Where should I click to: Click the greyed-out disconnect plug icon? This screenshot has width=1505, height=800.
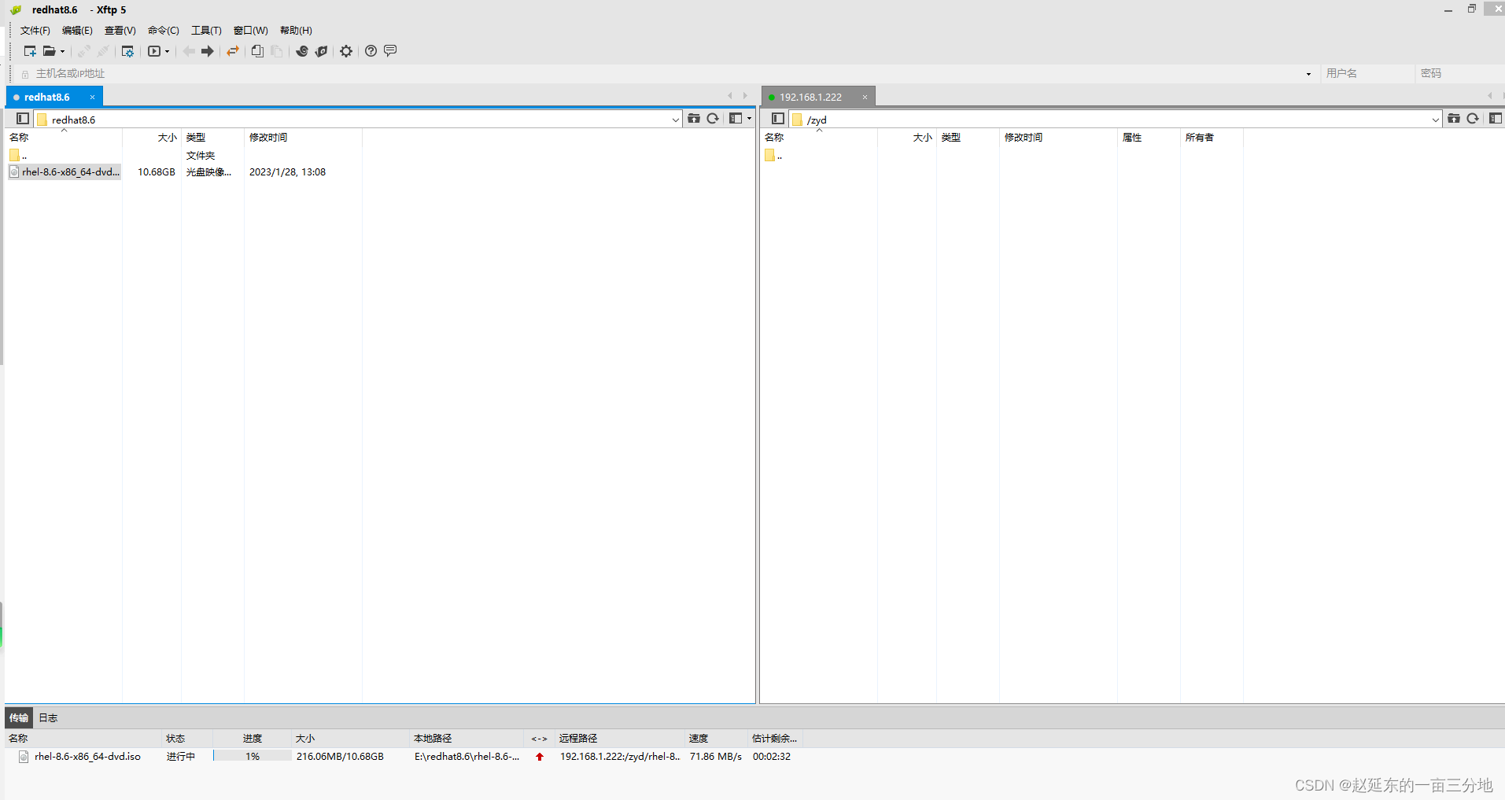[x=103, y=51]
